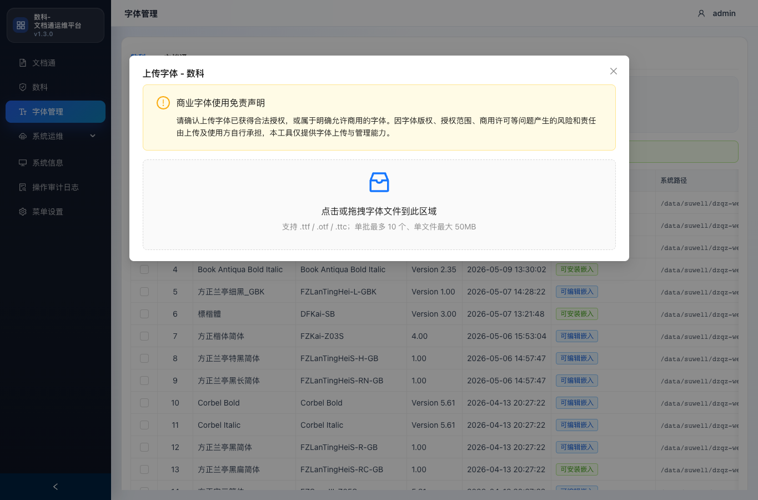Viewport: 758px width, 500px height.
Task: Open the 系统信息 menu item
Action: click(56, 163)
